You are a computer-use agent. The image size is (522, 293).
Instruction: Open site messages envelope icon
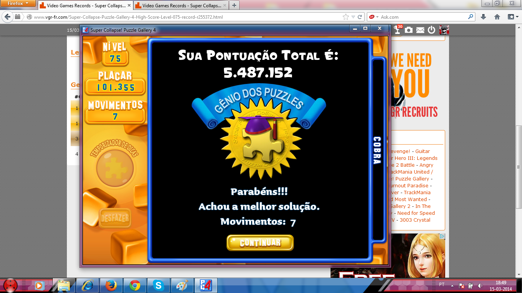[420, 30]
